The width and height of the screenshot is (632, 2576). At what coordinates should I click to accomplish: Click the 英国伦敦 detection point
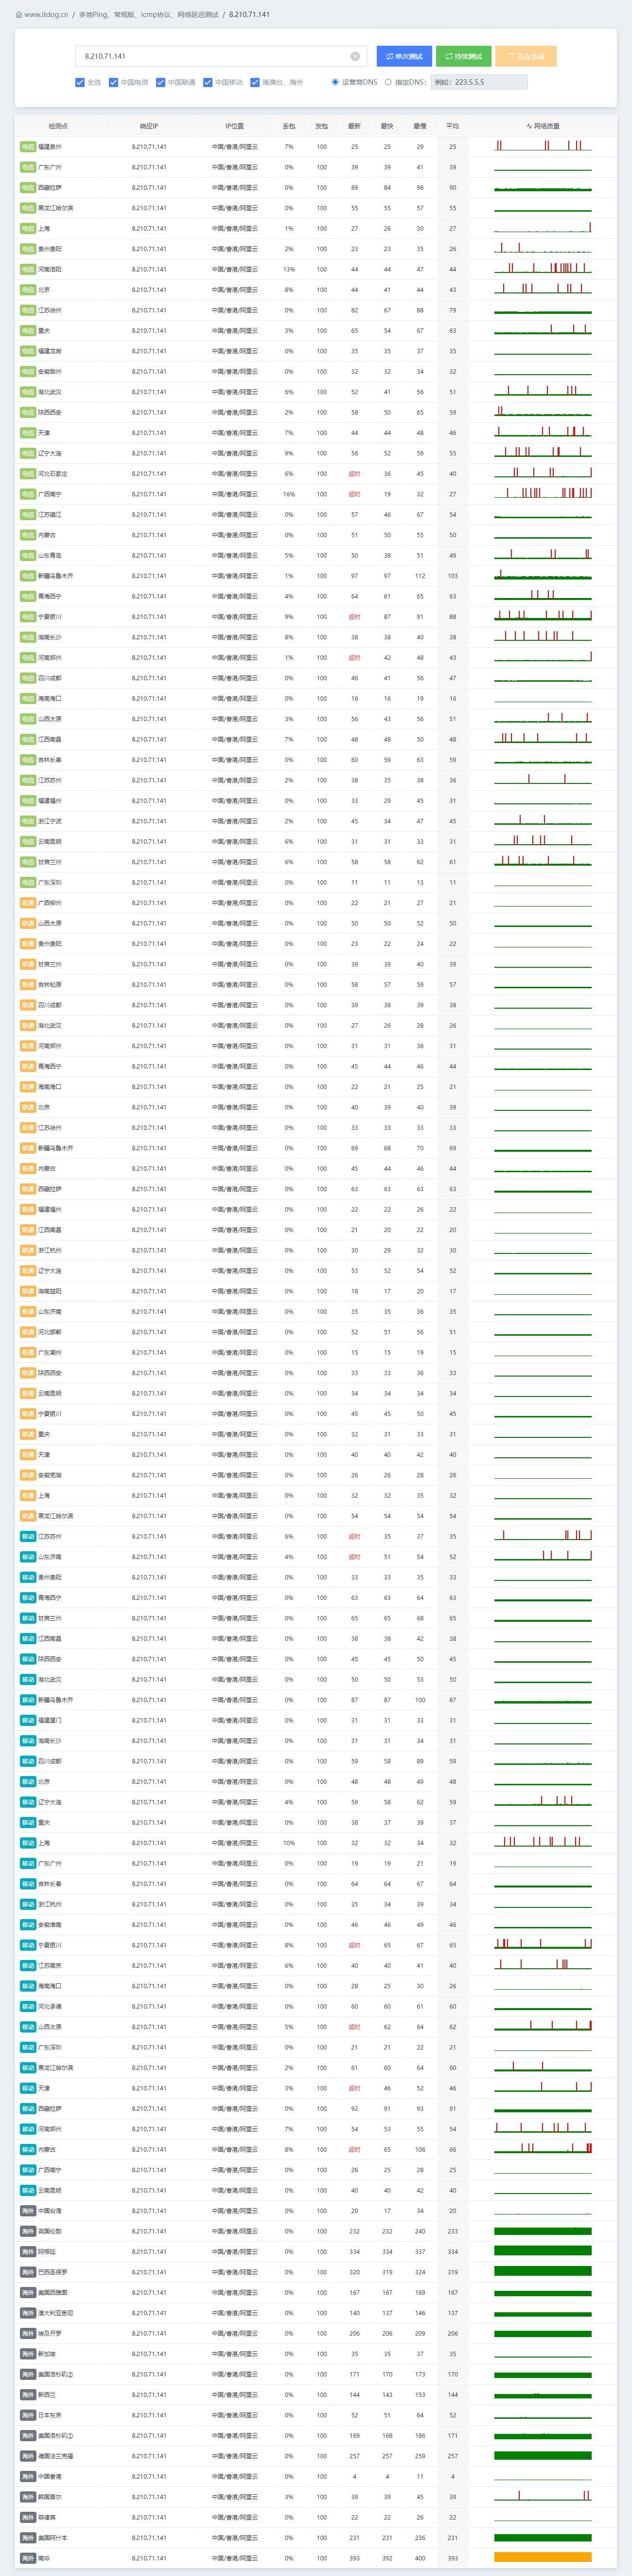50,2232
